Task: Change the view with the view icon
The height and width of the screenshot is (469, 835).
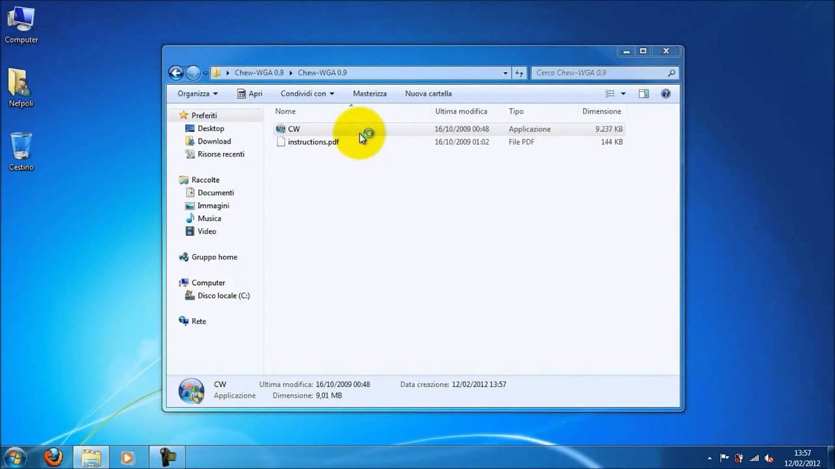Action: tap(610, 94)
